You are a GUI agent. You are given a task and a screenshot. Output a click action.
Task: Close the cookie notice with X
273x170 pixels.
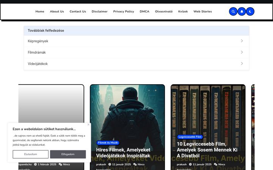click(88, 125)
